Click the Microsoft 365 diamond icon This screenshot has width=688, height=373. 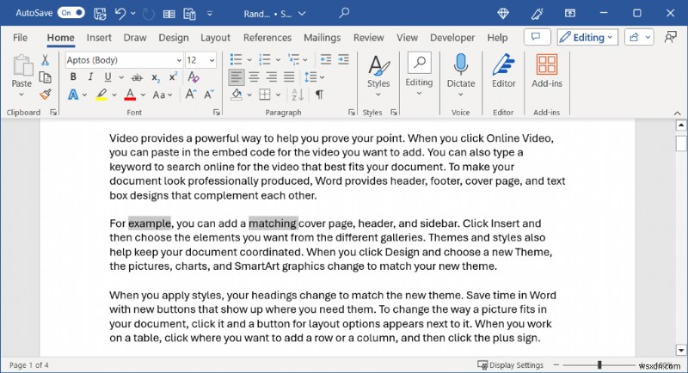click(503, 14)
